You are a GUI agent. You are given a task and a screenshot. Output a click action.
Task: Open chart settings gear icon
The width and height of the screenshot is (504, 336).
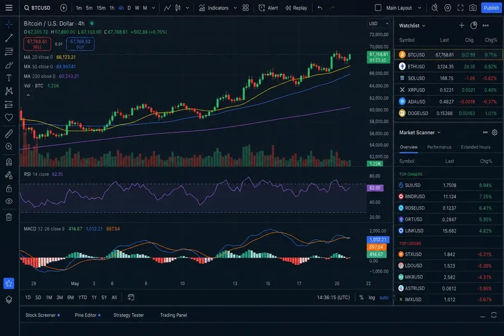click(x=447, y=8)
